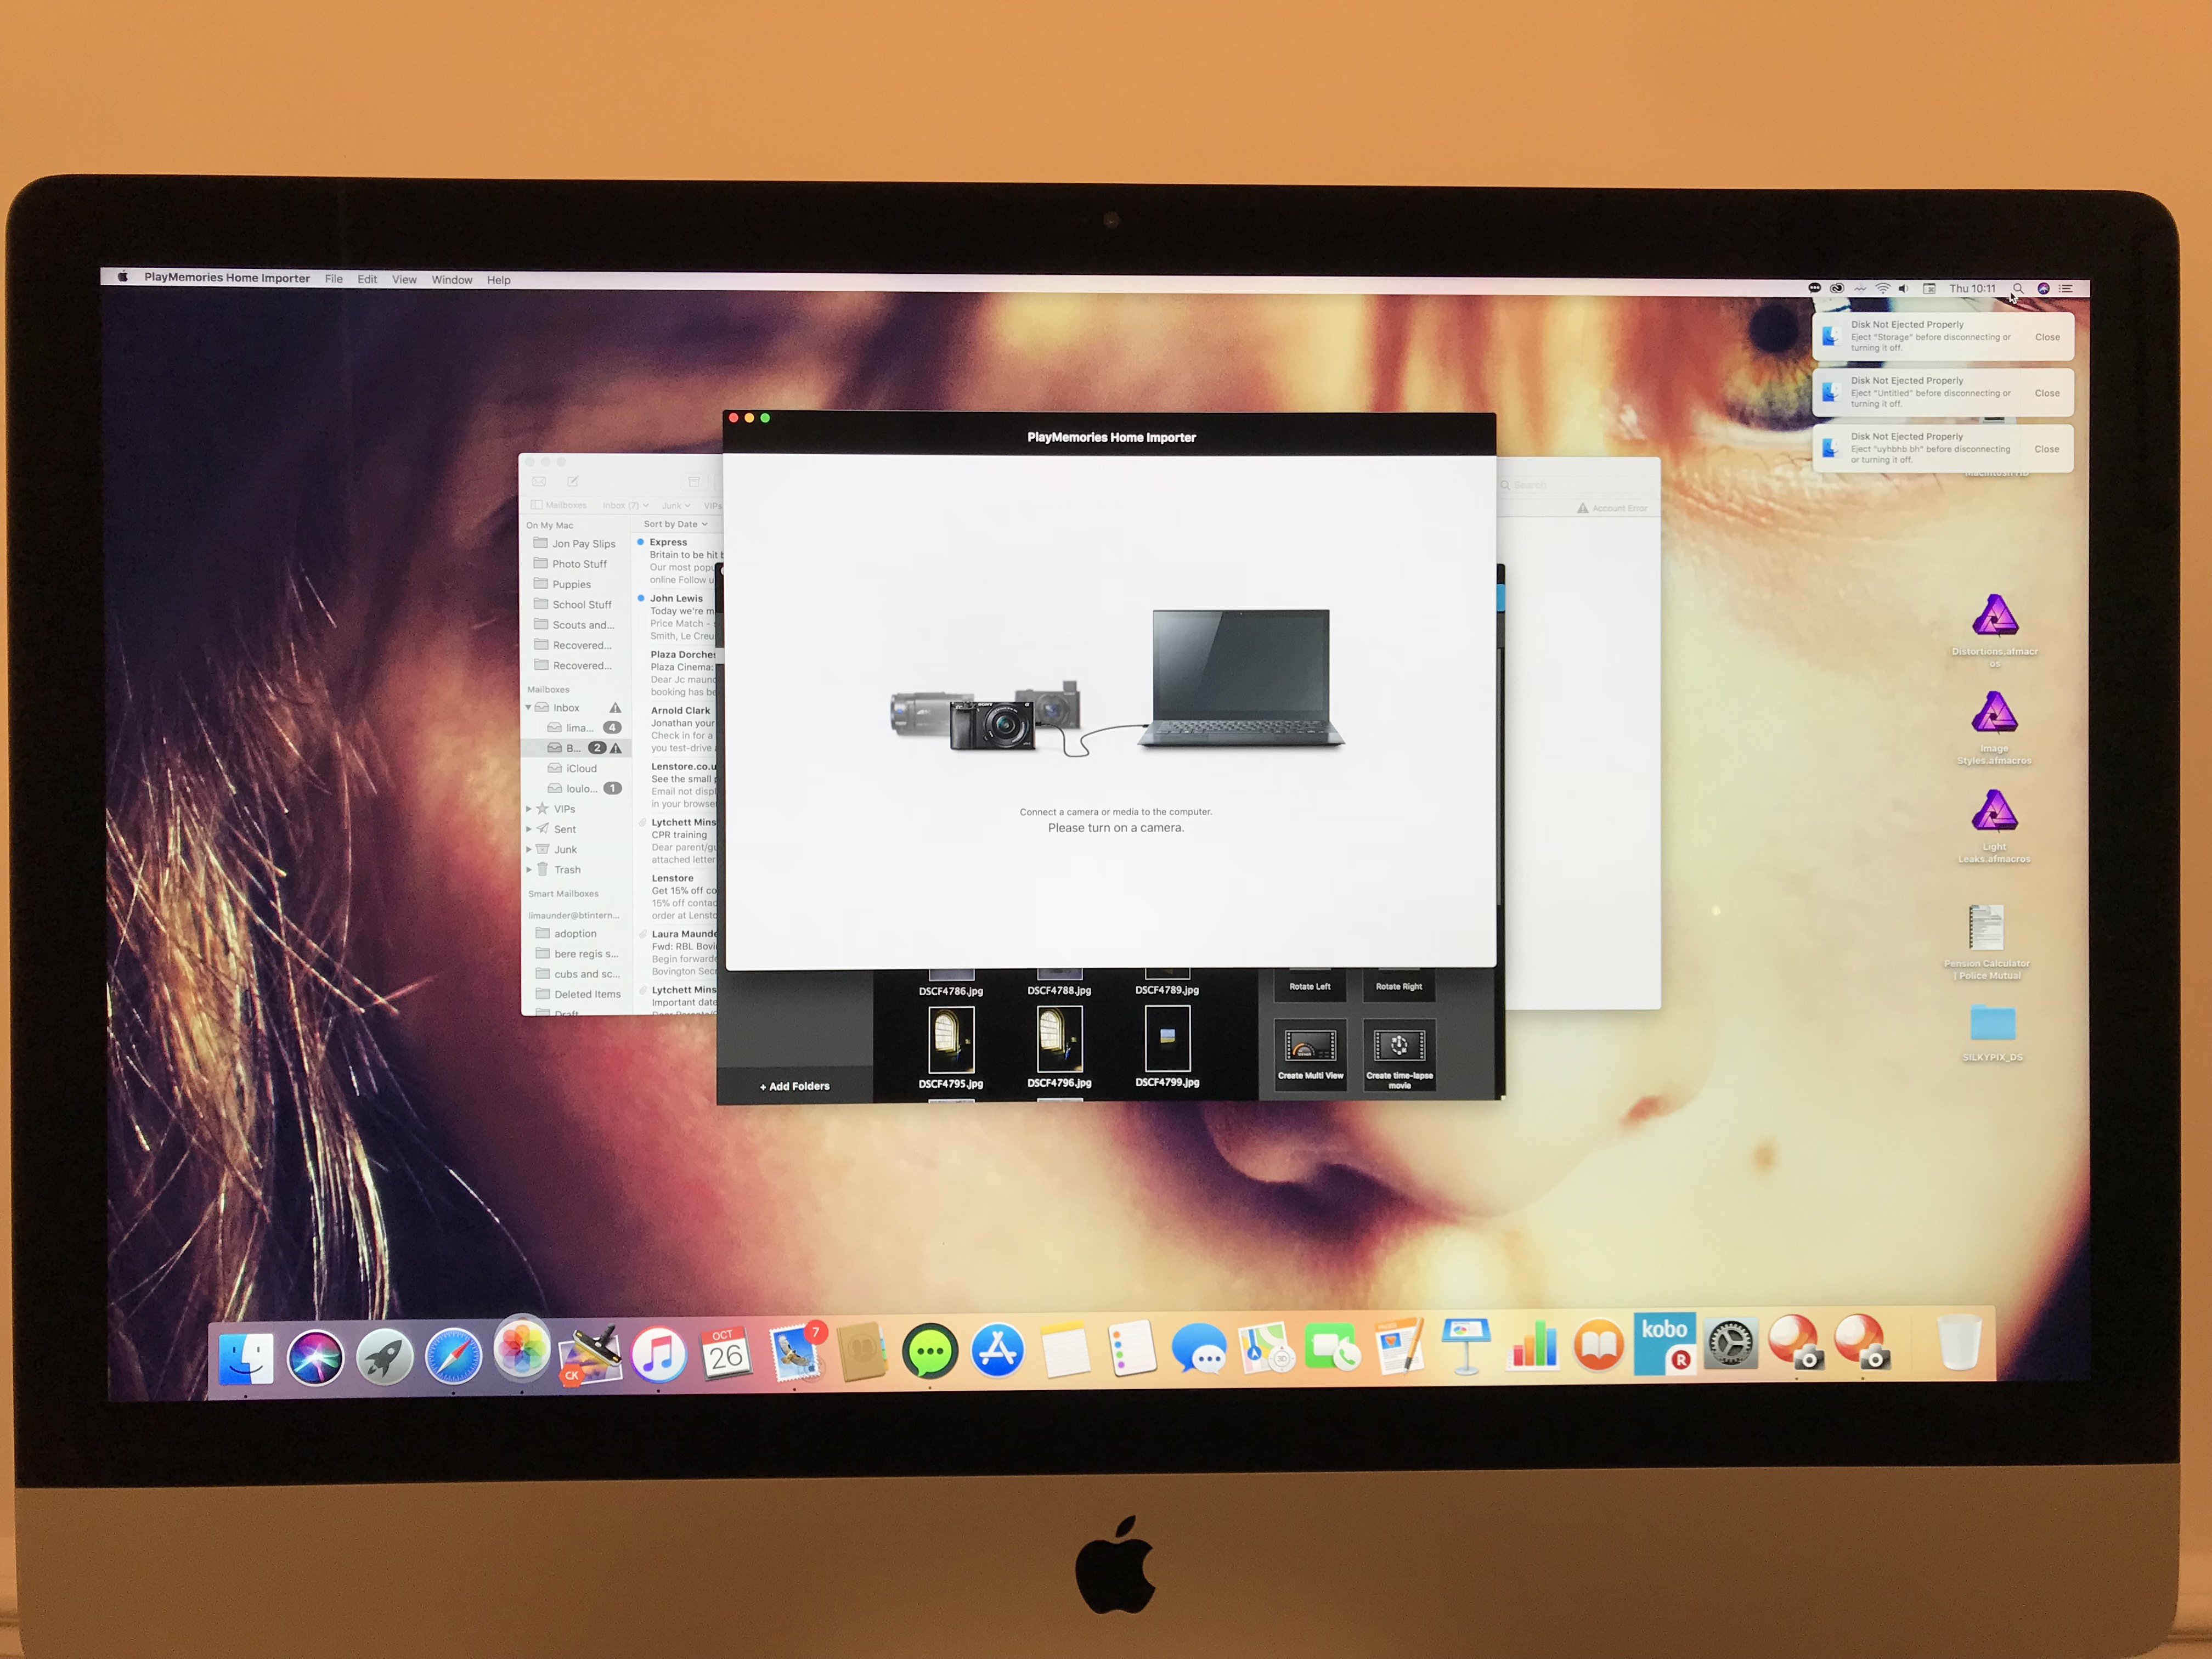Viewport: 2212px width, 1659px height.
Task: Expand the VIPs mailbox group
Action: tap(529, 809)
